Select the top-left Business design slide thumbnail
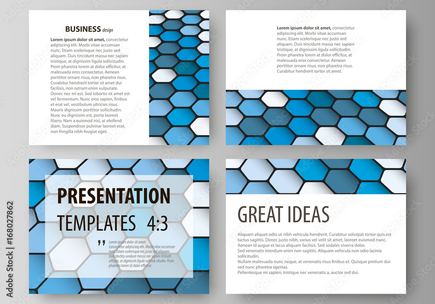Image resolution: width=435 pixels, height=304 pixels. [x=119, y=78]
